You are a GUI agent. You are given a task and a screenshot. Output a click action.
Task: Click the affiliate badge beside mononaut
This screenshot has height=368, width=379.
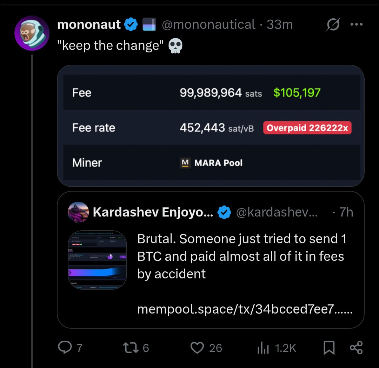[149, 25]
